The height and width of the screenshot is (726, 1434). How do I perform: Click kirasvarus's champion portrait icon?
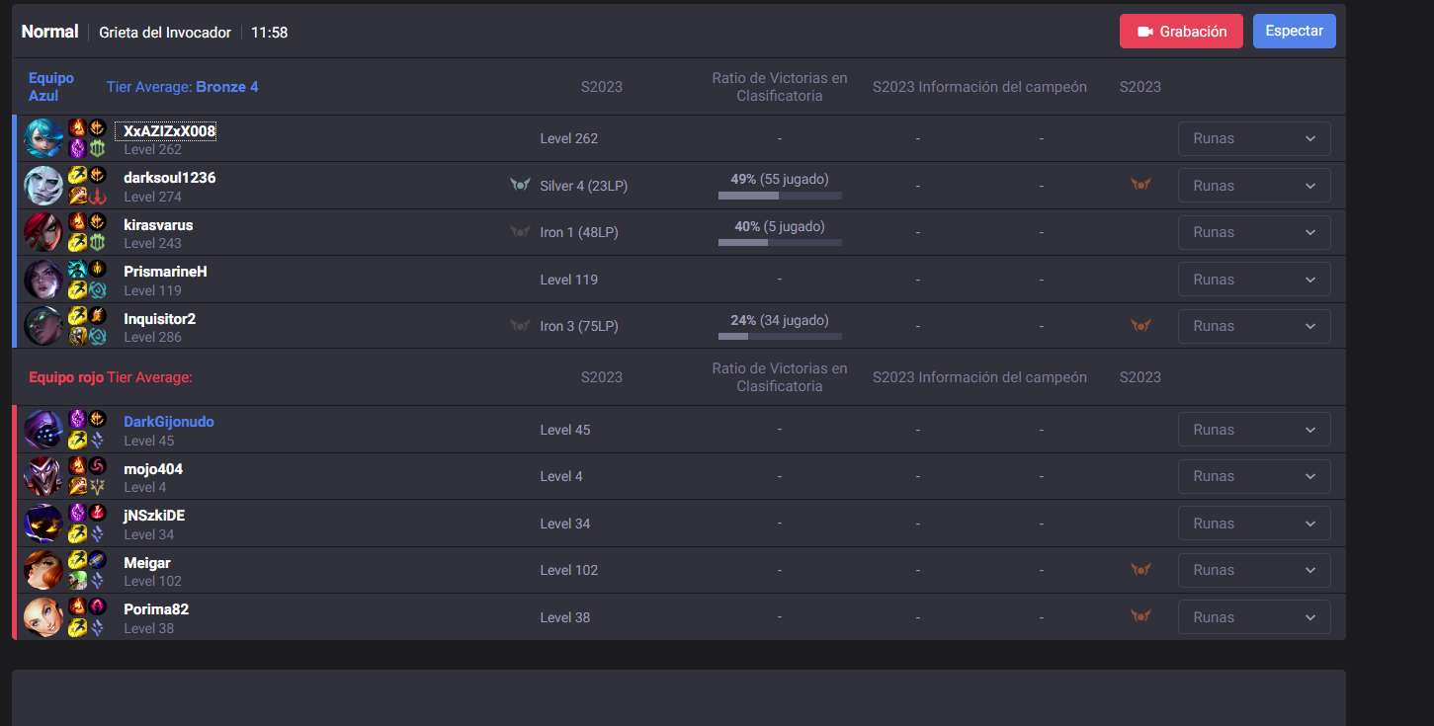coord(43,232)
